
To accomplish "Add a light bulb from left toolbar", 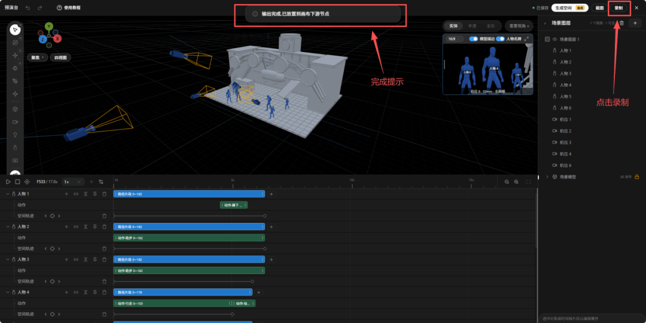I will click(15, 135).
